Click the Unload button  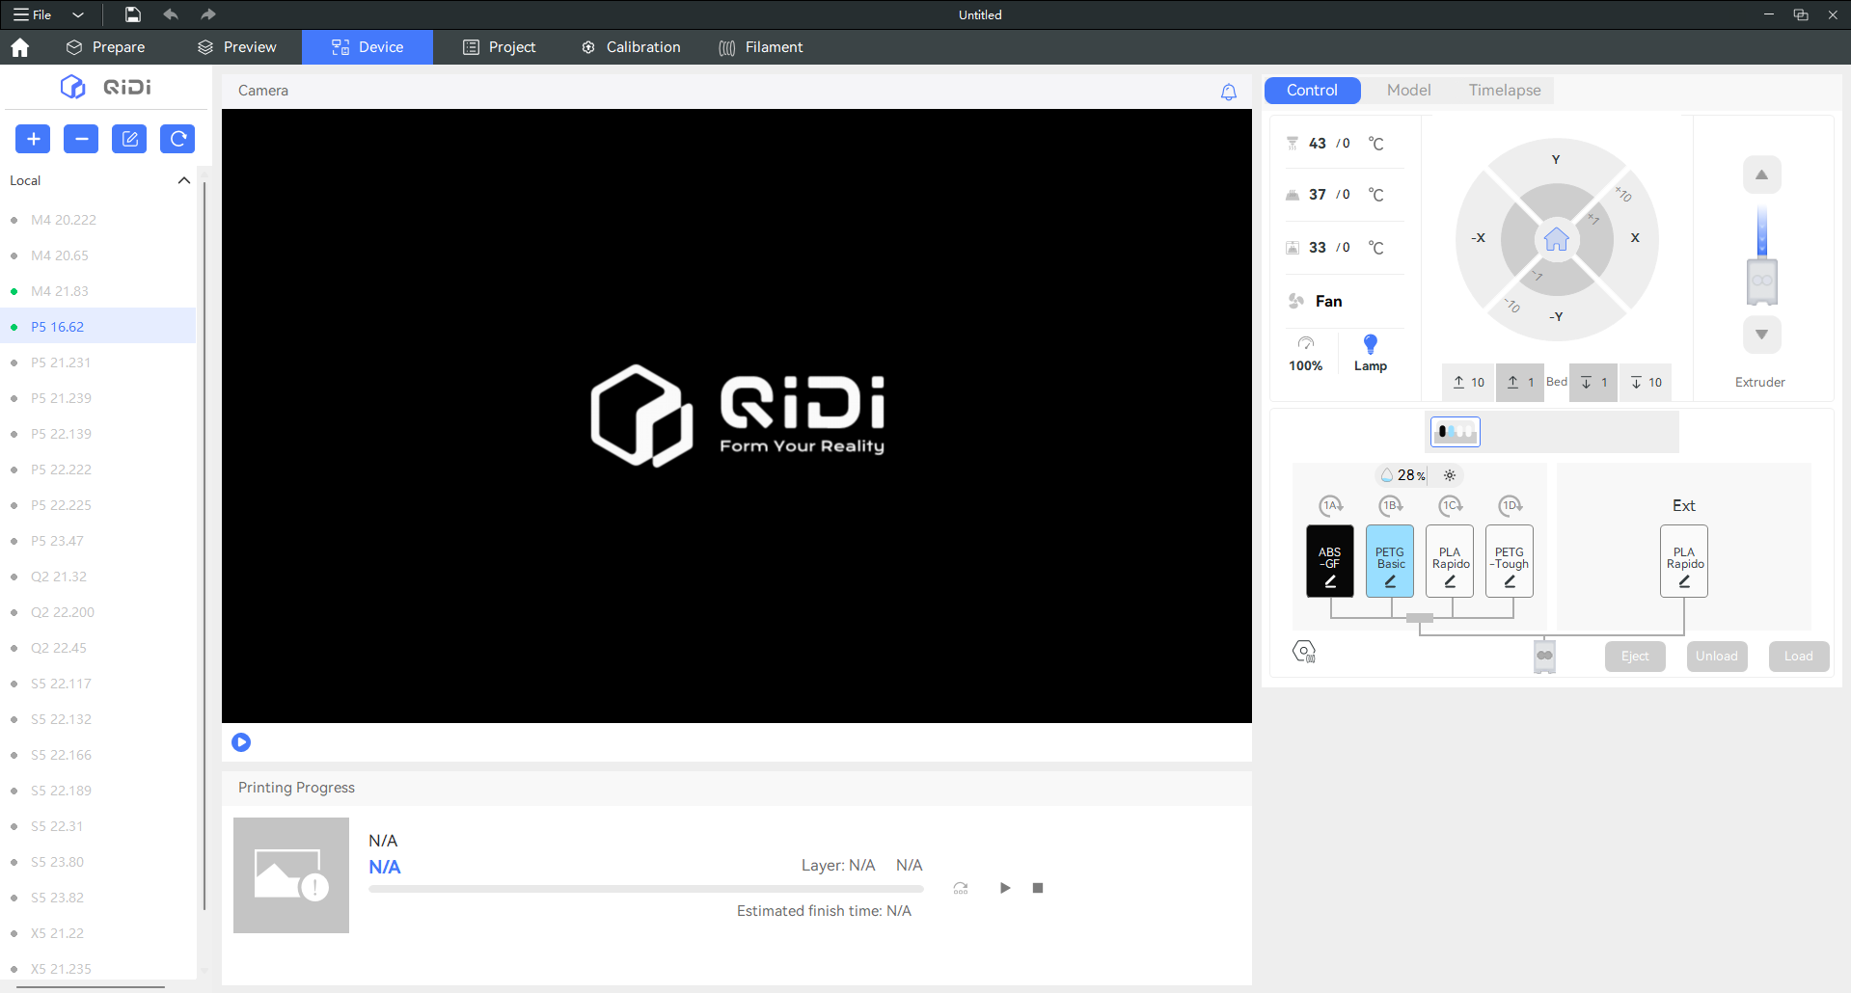click(x=1717, y=657)
